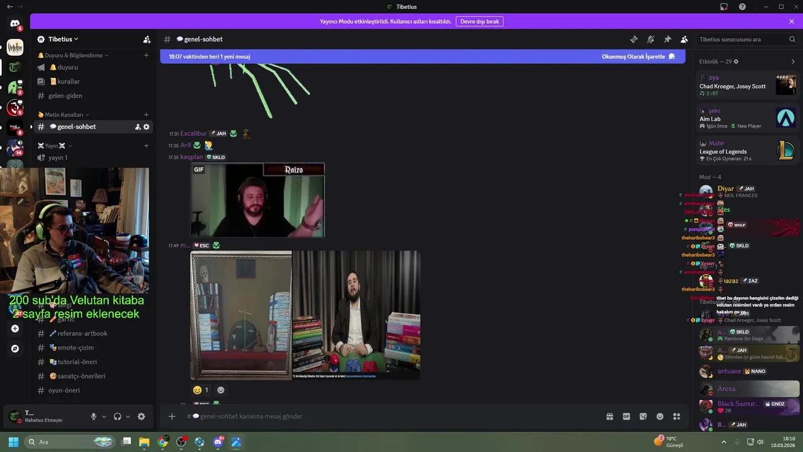Screen dimensions: 803x452
Task: Dismiss the streamer mode banner
Action: click(x=792, y=21)
